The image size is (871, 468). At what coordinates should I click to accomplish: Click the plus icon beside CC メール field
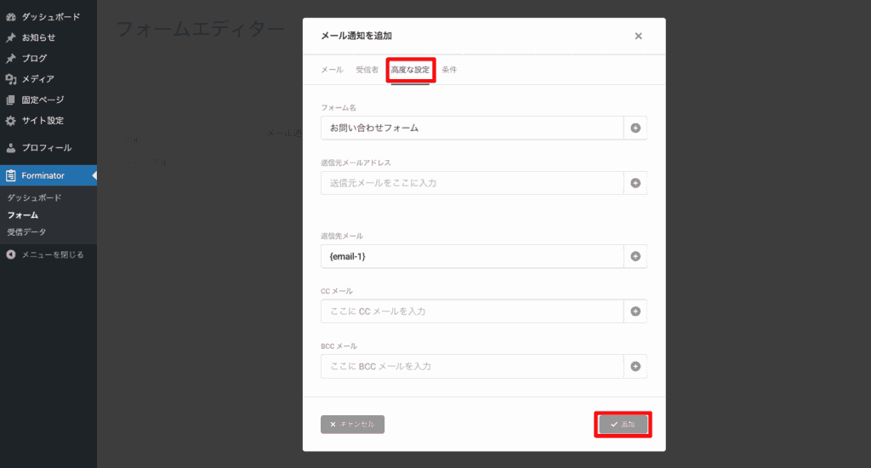click(x=635, y=311)
